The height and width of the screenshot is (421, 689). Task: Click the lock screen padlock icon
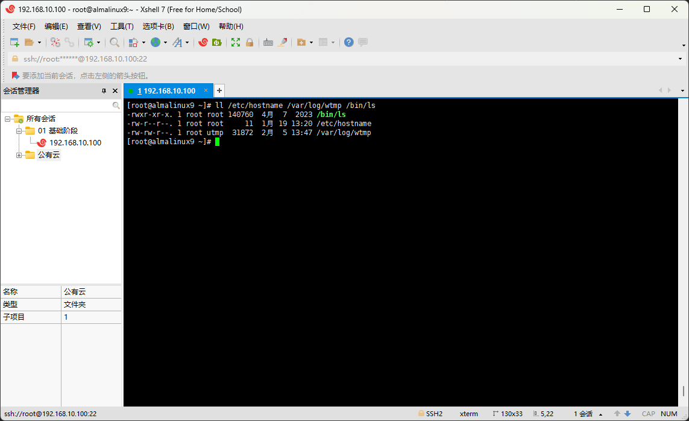(x=250, y=42)
